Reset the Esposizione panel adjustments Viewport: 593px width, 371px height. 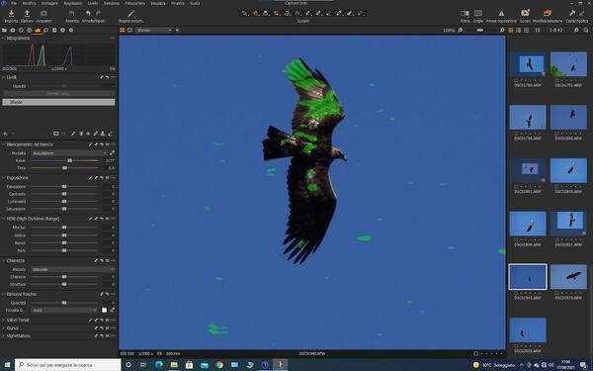(102, 178)
